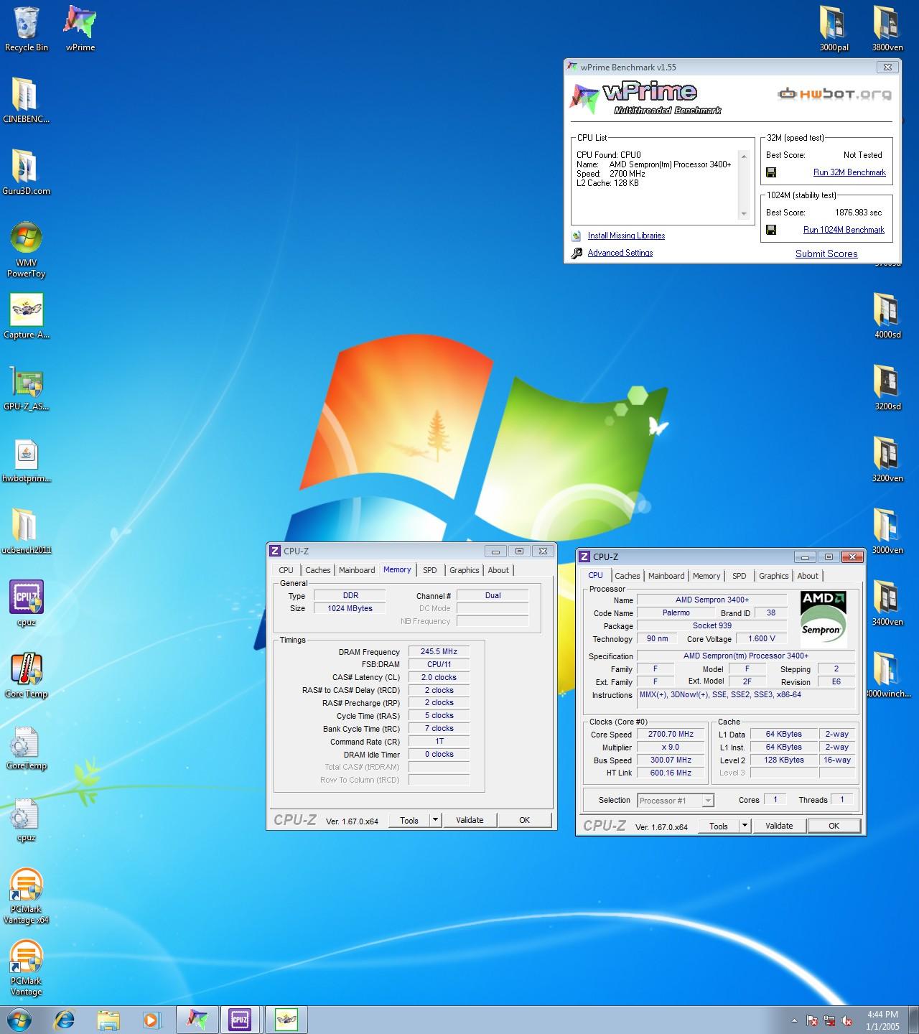Open Graphics tab in right CPU-Z window
The image size is (919, 1034).
[x=773, y=576]
